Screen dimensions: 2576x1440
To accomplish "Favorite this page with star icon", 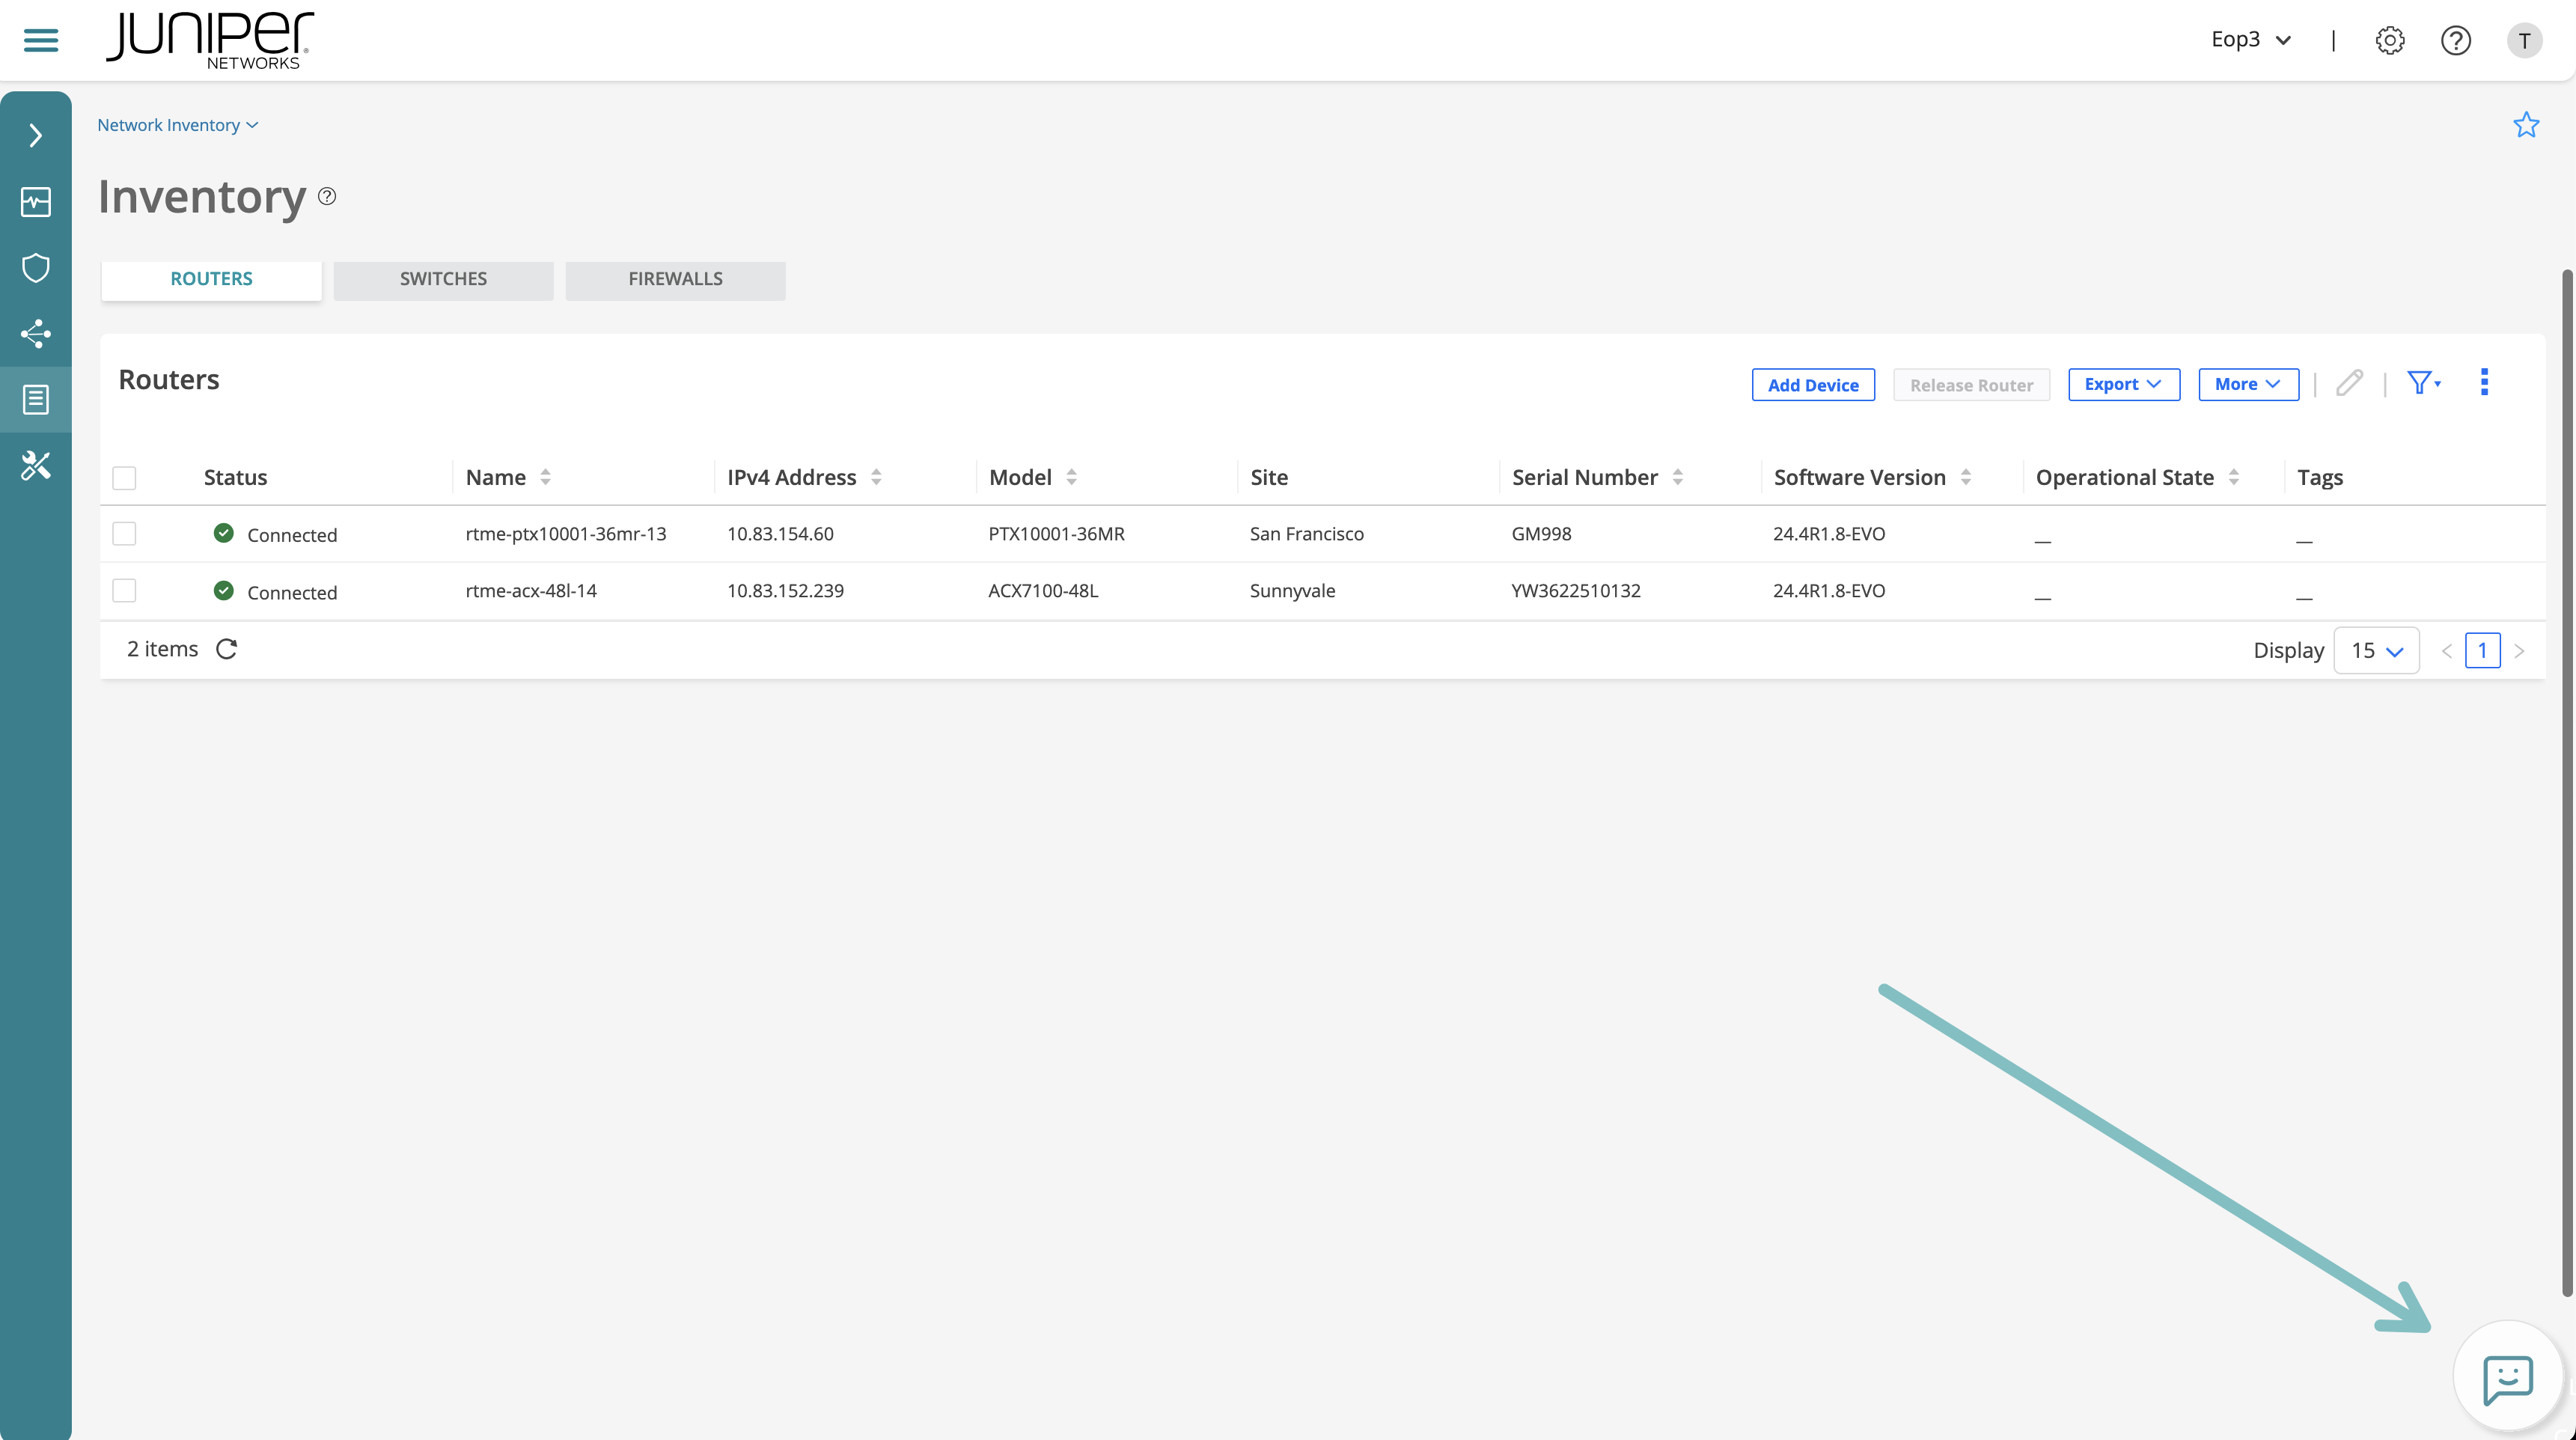I will [2526, 125].
